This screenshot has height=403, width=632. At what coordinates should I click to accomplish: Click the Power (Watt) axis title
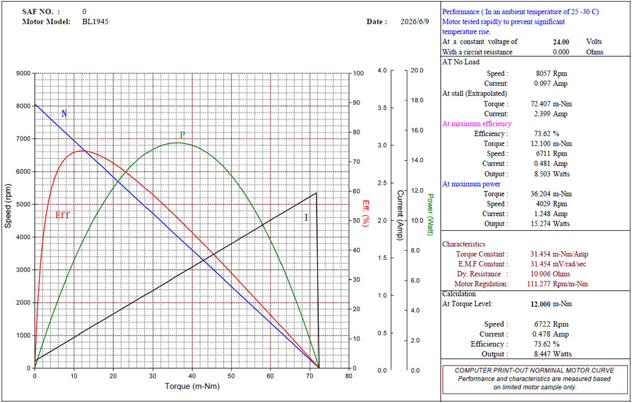[x=430, y=214]
